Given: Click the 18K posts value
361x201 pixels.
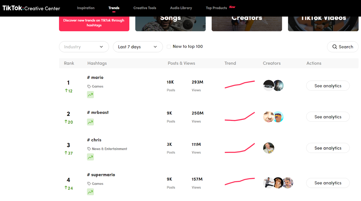Looking at the screenshot, I should [170, 82].
